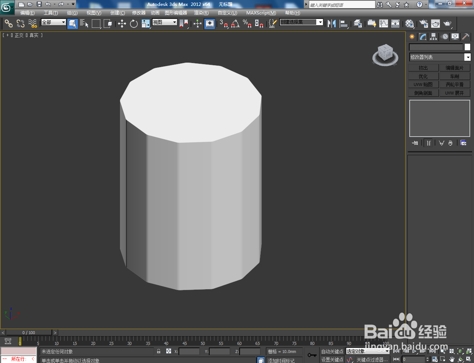This screenshot has height=363, width=474.
Task: Click the 挤出 modifier button
Action: pos(424,68)
